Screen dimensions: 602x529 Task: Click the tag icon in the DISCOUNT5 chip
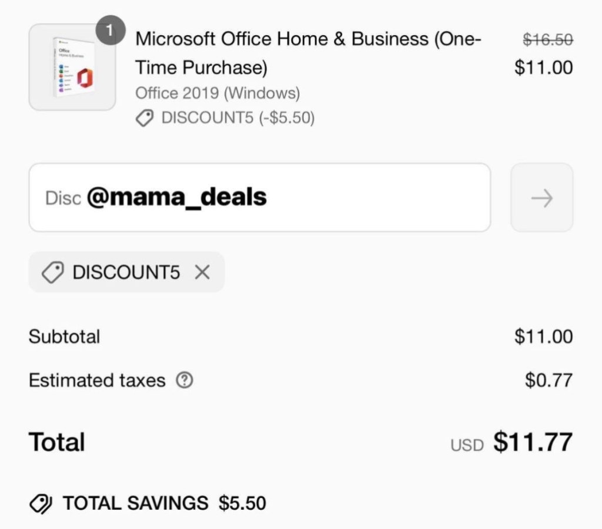[53, 272]
